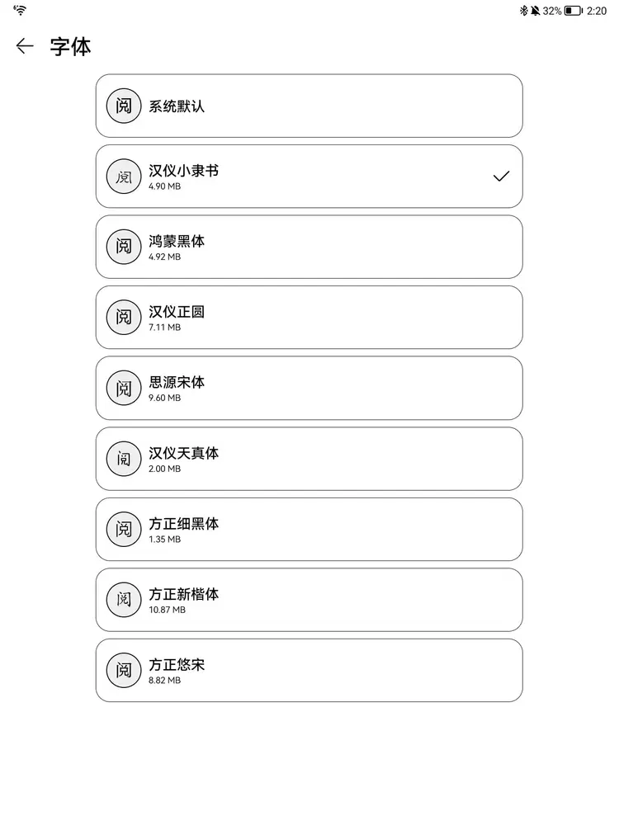The width and height of the screenshot is (619, 825).
Task: Click the 汉仪小隶书 font preview icon
Action: pyautogui.click(x=124, y=177)
